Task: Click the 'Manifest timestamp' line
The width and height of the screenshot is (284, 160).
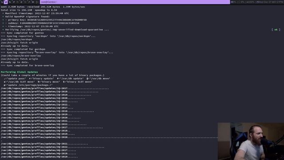Action: [35, 13]
